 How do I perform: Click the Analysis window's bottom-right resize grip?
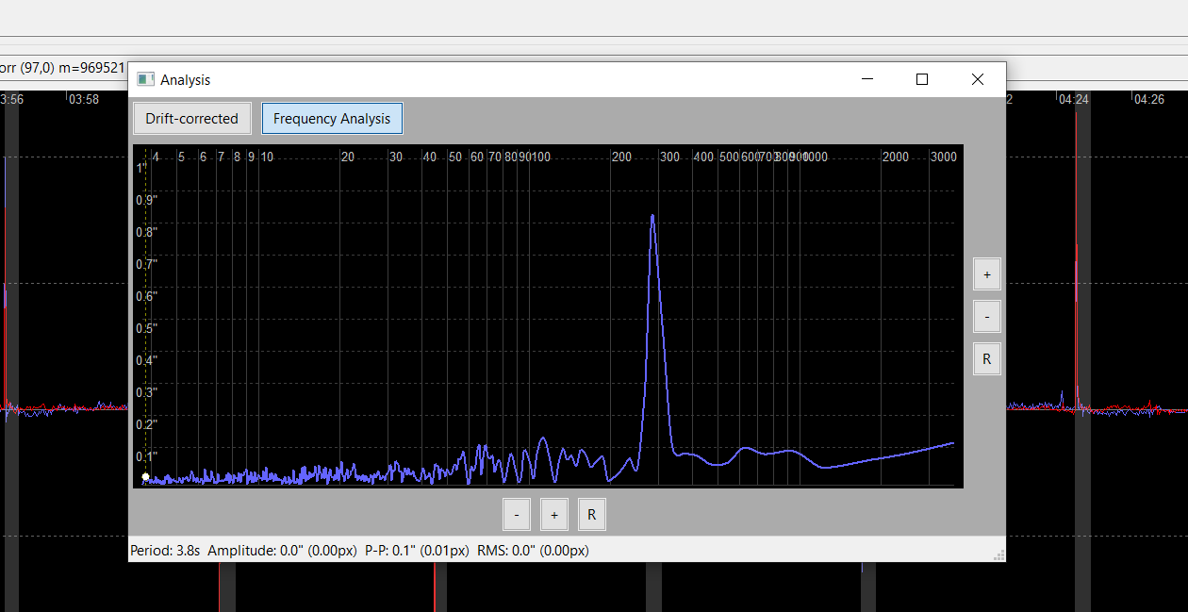click(999, 555)
